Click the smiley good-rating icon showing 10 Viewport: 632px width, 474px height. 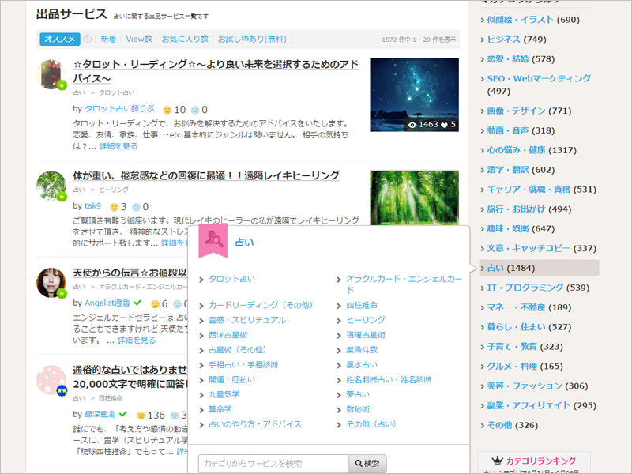(x=167, y=110)
